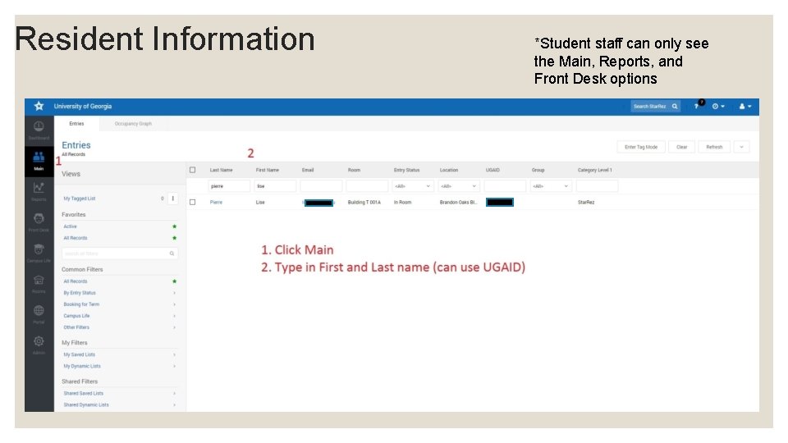This screenshot has width=788, height=443.
Task: Click the Building T 001A room cell
Action: tap(364, 202)
